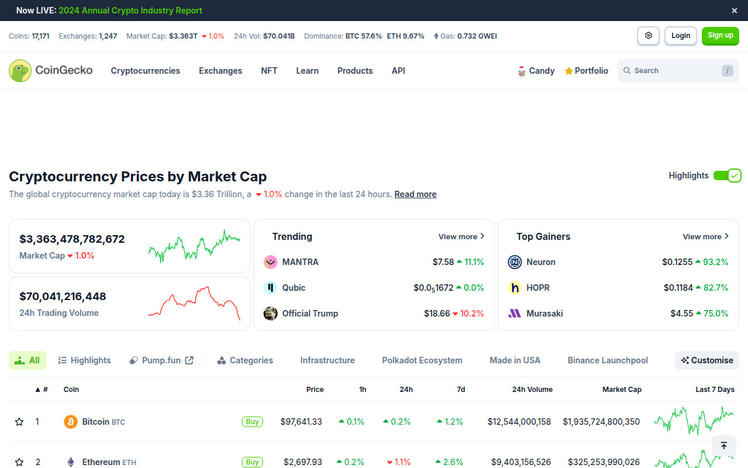This screenshot has height=468, width=748.
Task: Sort table by Price column header
Action: [x=315, y=390]
